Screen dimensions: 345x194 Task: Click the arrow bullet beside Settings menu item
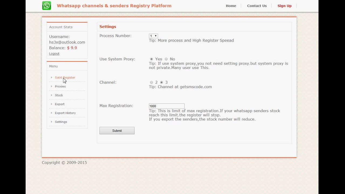[51, 122]
